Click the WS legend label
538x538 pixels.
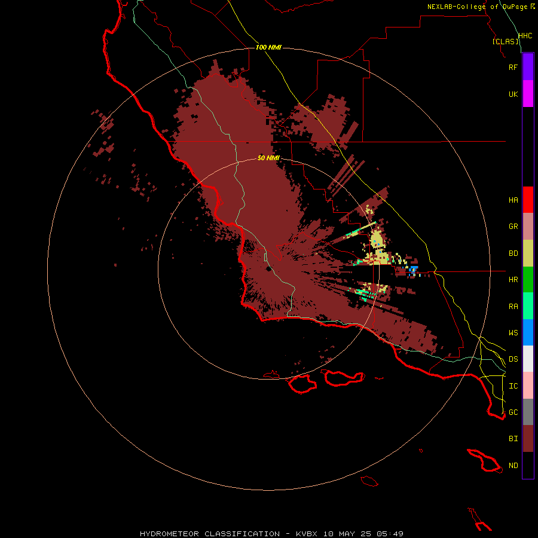513,333
